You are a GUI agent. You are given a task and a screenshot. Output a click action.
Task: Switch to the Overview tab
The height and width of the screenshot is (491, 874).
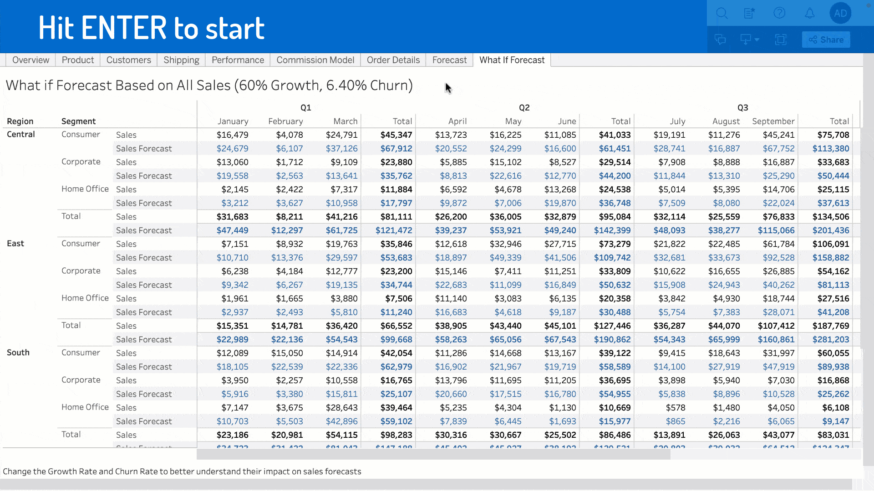click(x=30, y=60)
